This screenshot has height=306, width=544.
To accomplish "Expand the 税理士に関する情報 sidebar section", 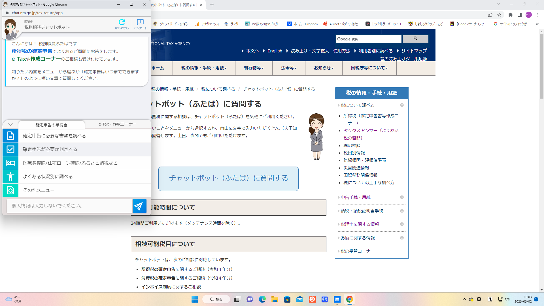I will point(402,224).
